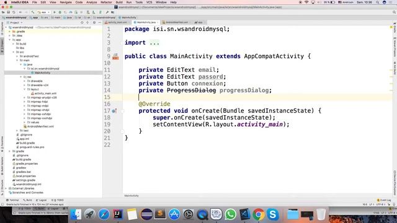Open the Refactor menu

(106, 2)
